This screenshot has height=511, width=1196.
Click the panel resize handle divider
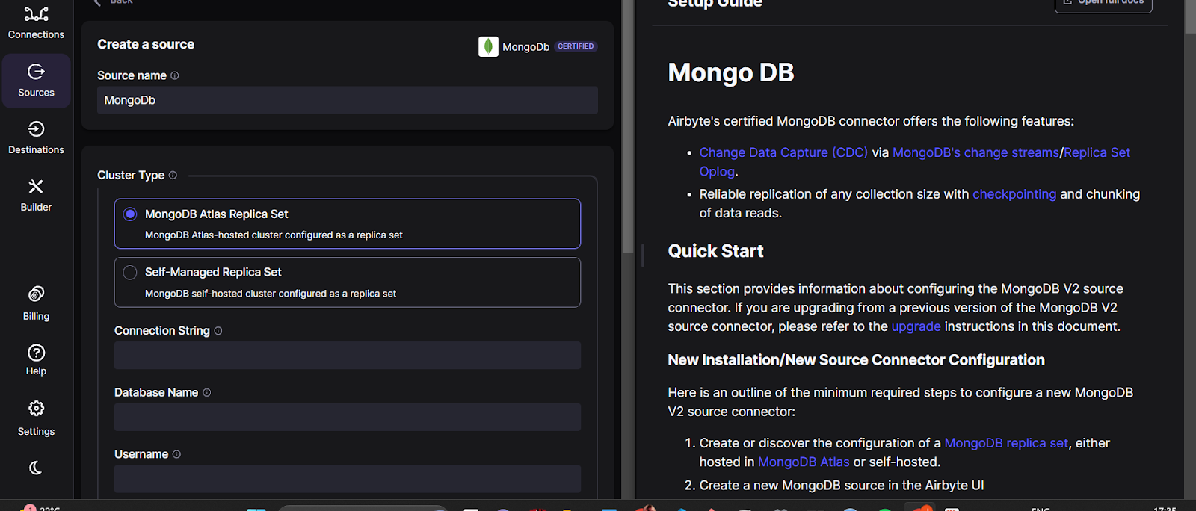pyautogui.click(x=642, y=255)
